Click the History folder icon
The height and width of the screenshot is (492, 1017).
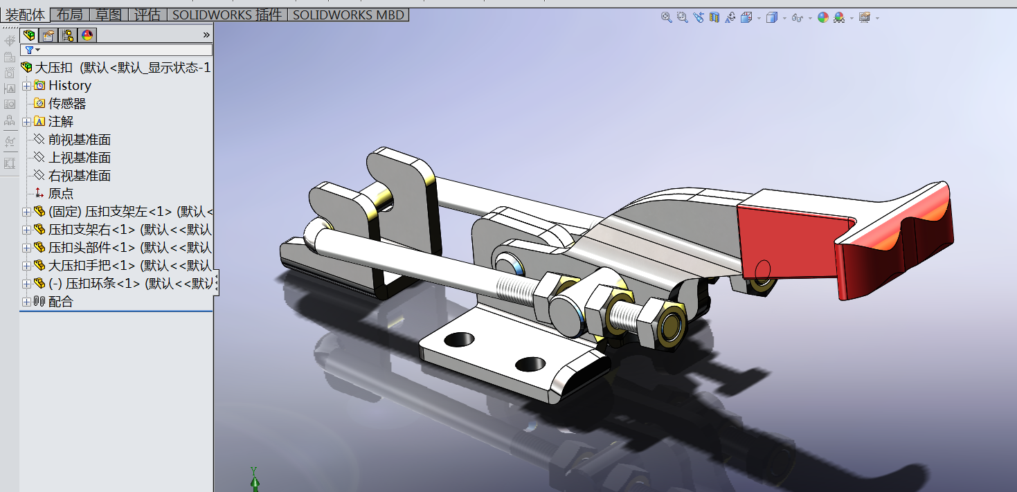(39, 86)
